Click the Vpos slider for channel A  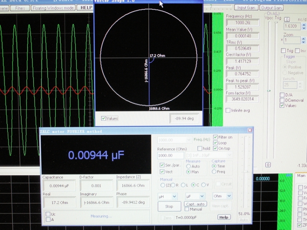coord(269,91)
